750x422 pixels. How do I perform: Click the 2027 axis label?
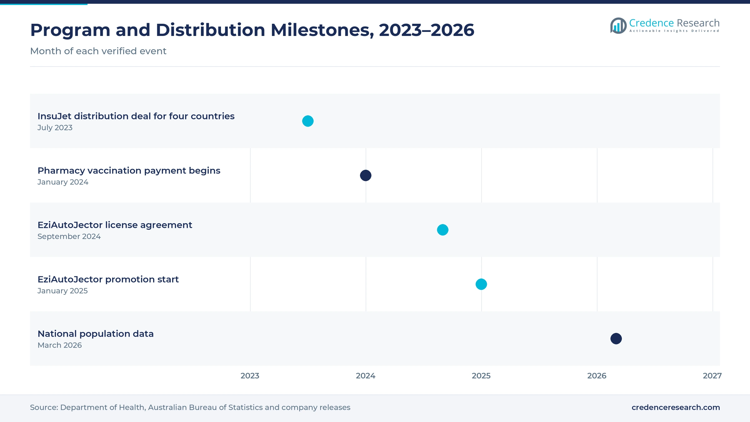(x=712, y=376)
